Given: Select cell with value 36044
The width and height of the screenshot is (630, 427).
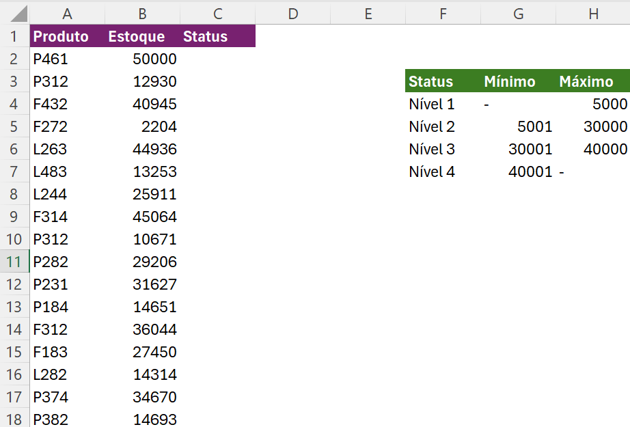Looking at the screenshot, I should click(142, 329).
